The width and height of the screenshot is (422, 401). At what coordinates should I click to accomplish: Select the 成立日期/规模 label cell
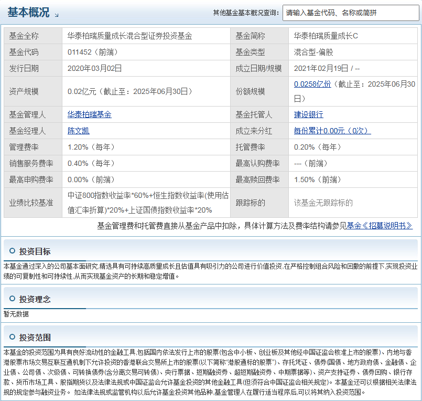[259, 68]
